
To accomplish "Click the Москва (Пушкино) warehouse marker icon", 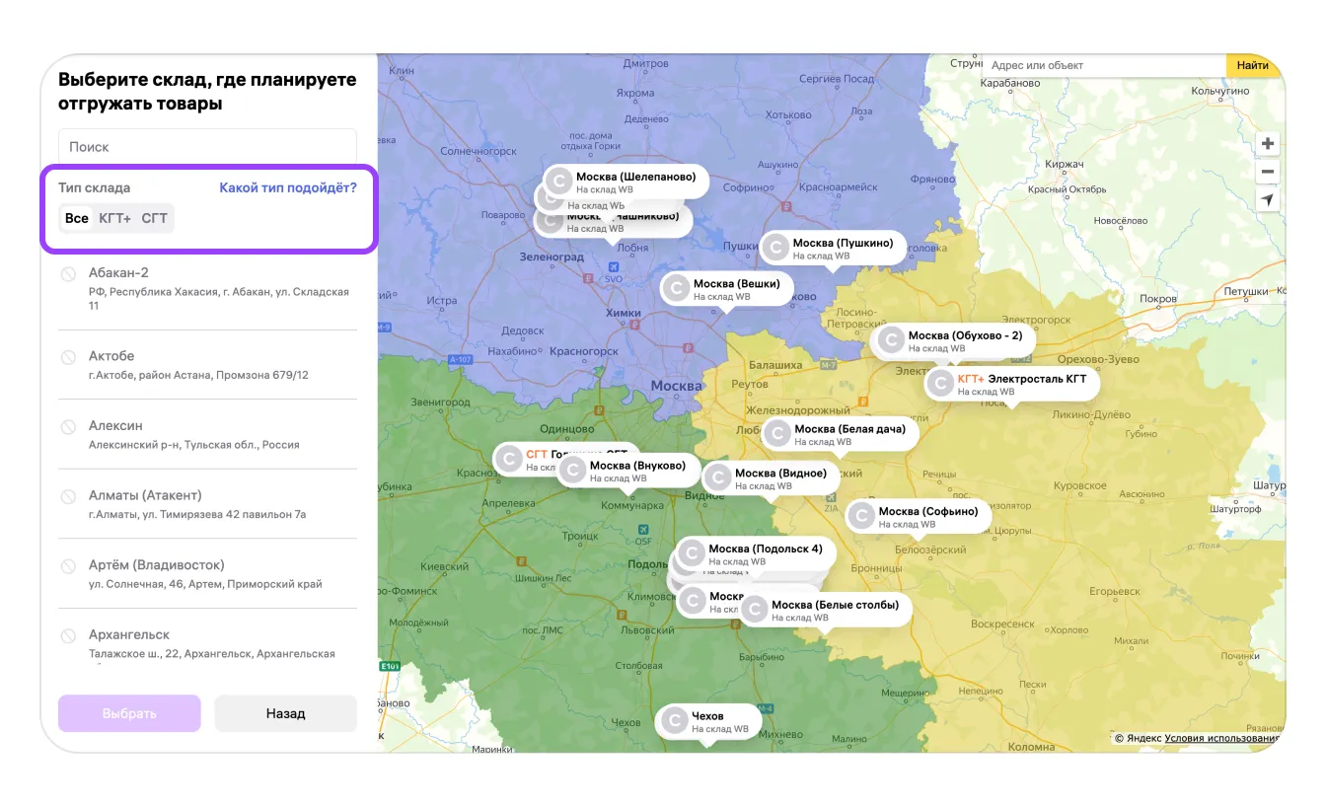I will [776, 248].
